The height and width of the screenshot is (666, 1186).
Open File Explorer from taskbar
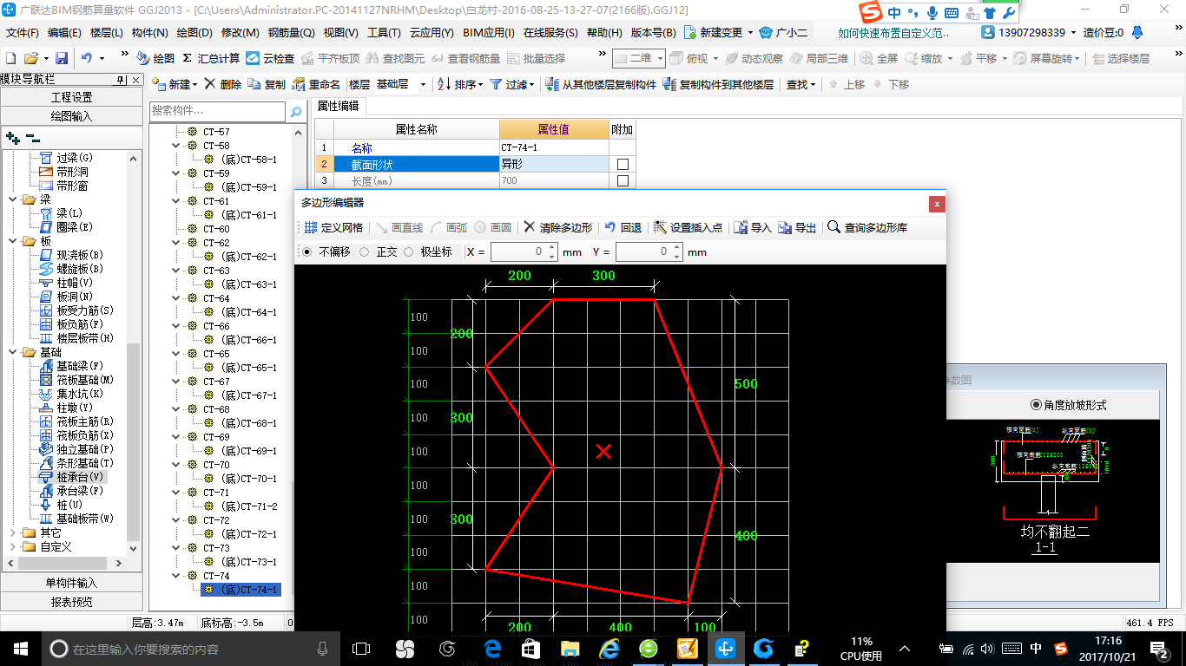coord(570,649)
